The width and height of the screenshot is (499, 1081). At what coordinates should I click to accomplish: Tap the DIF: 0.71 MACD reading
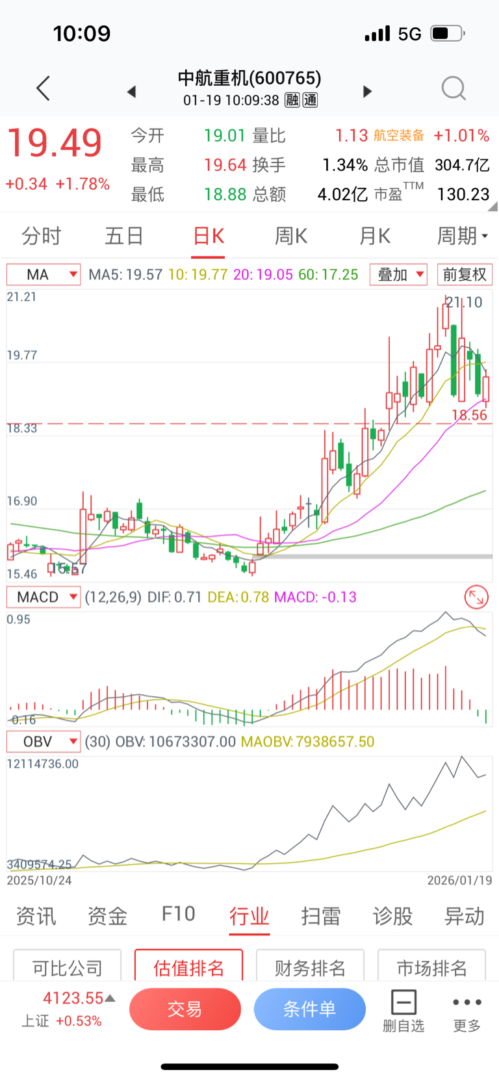(x=174, y=597)
